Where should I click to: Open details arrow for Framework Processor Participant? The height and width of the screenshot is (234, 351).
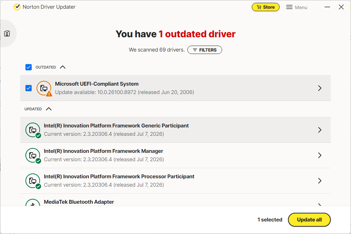(x=320, y=181)
